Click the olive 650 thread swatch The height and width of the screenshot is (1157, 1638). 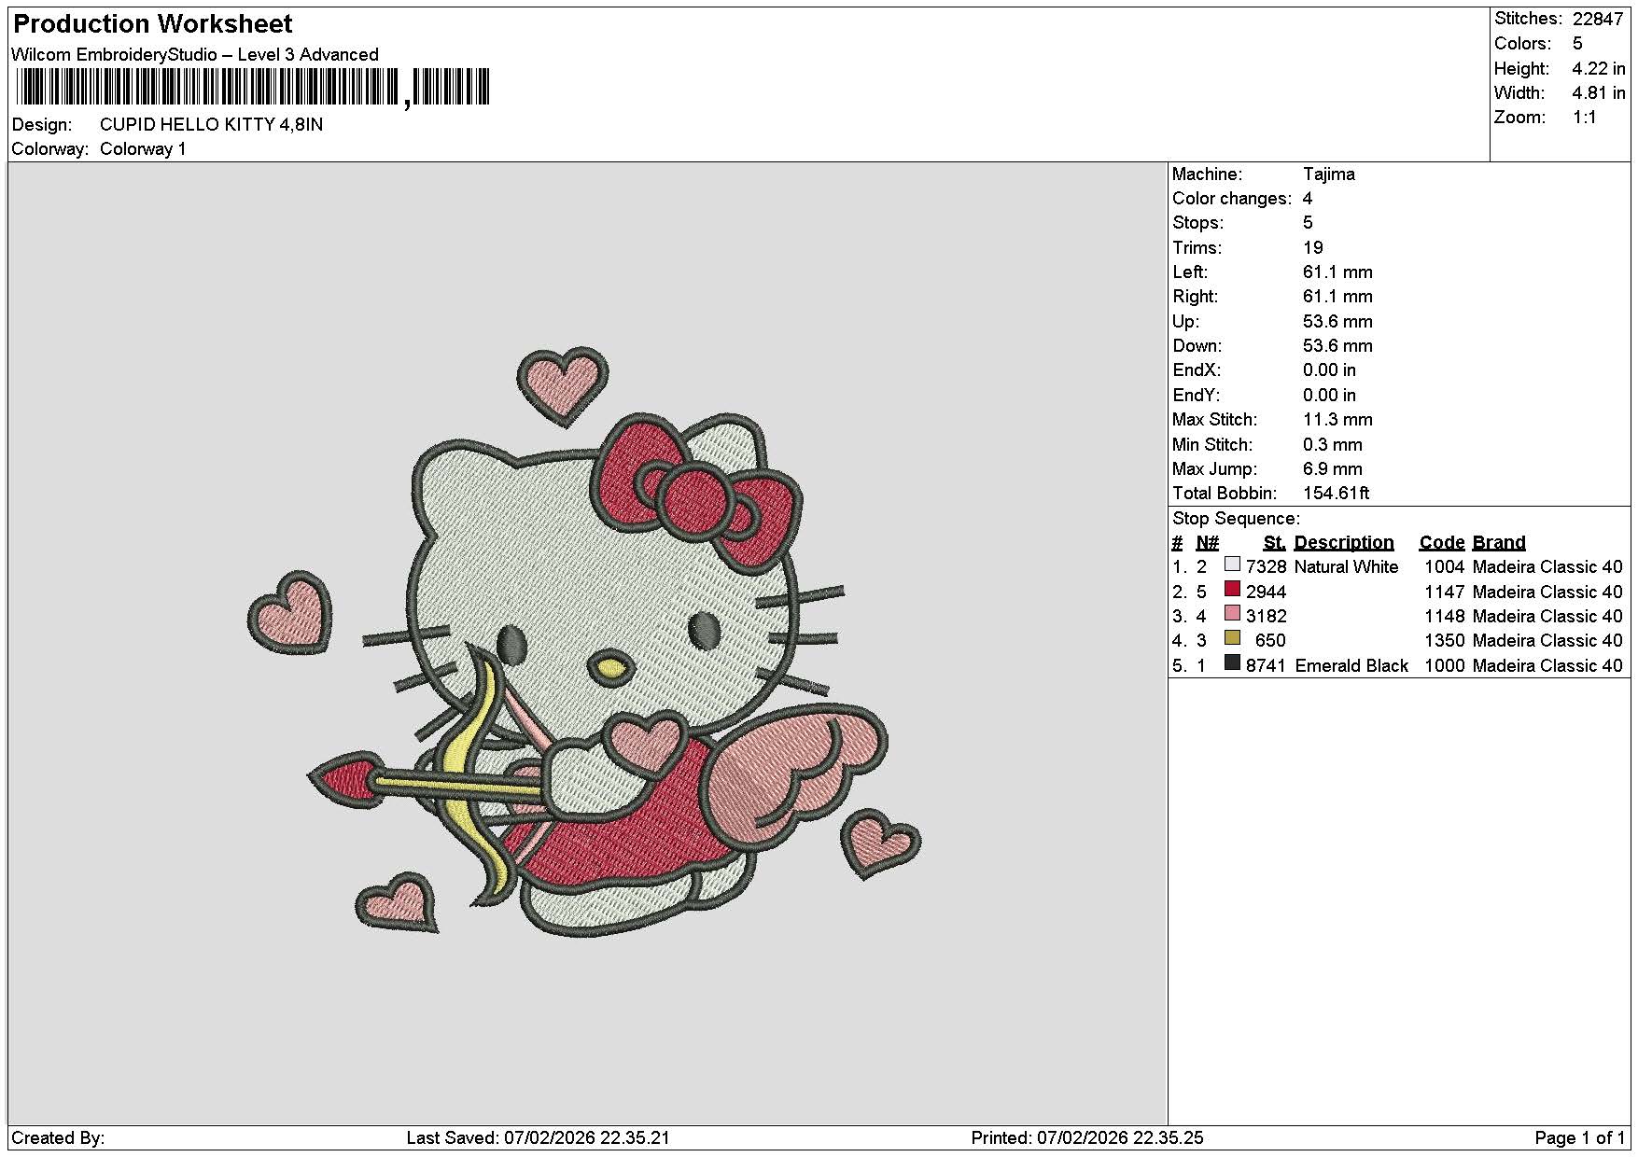click(x=1232, y=638)
